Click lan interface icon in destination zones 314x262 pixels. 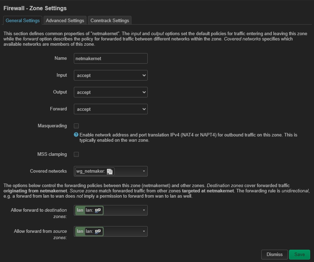(x=98, y=210)
